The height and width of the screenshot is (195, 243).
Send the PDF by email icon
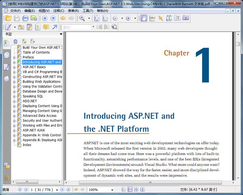pos(34,18)
